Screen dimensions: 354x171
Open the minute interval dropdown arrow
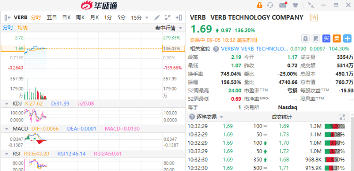(147, 17)
